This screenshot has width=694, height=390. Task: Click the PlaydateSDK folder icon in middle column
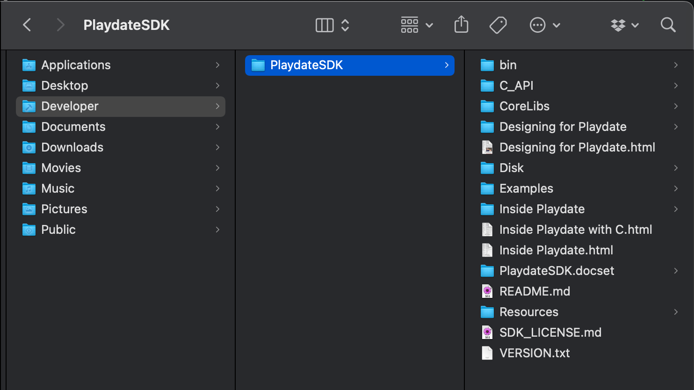point(258,65)
